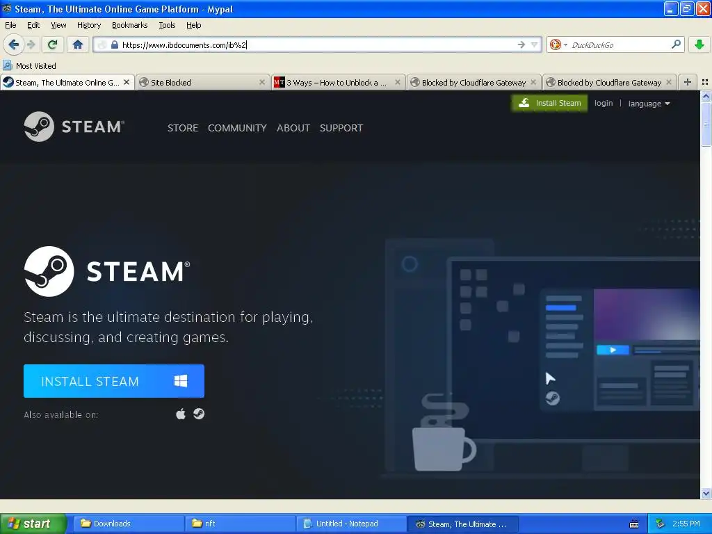
Task: Close the Site Blocked tab
Action: pos(262,82)
